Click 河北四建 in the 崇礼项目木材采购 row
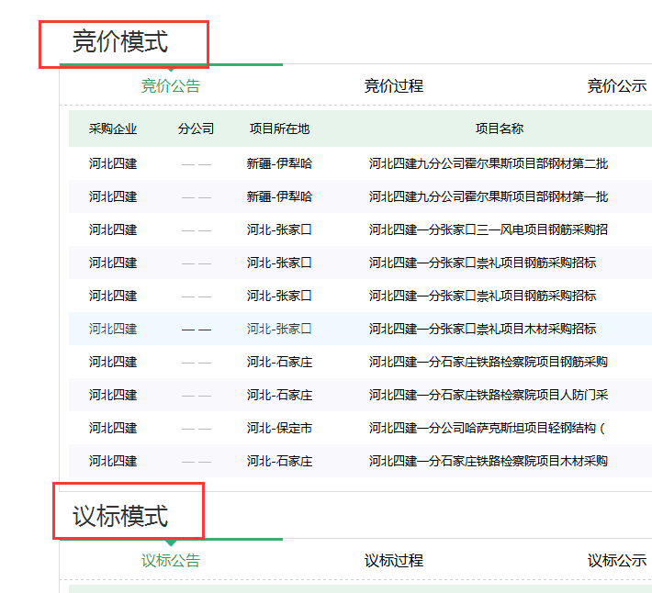 (113, 330)
